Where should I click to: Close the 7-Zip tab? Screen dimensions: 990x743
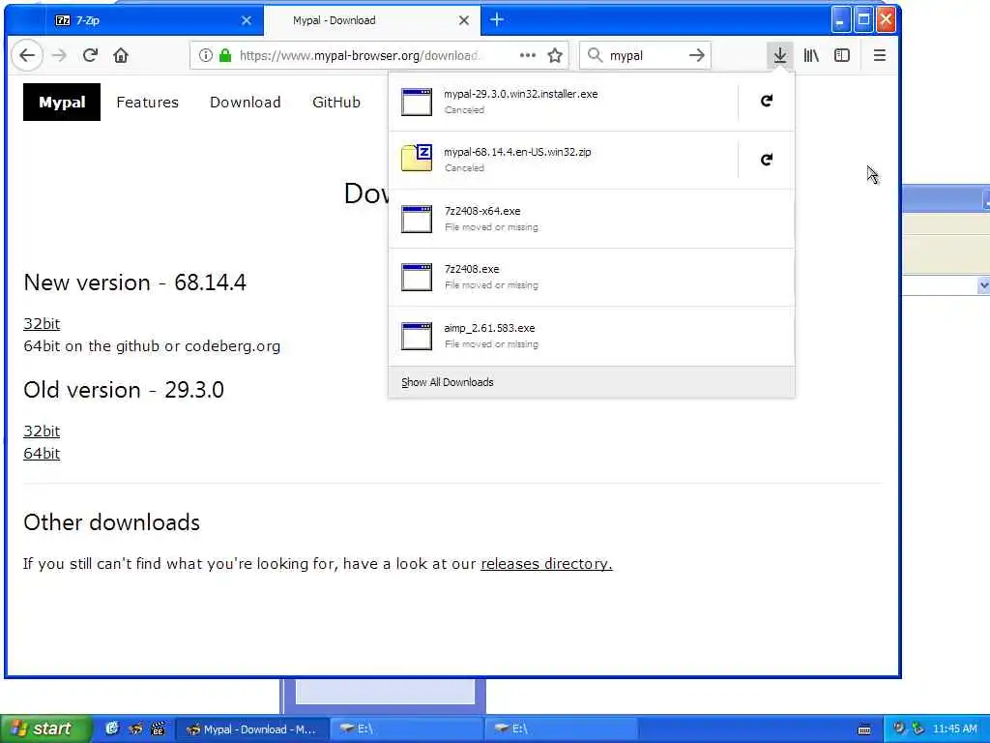coord(247,20)
